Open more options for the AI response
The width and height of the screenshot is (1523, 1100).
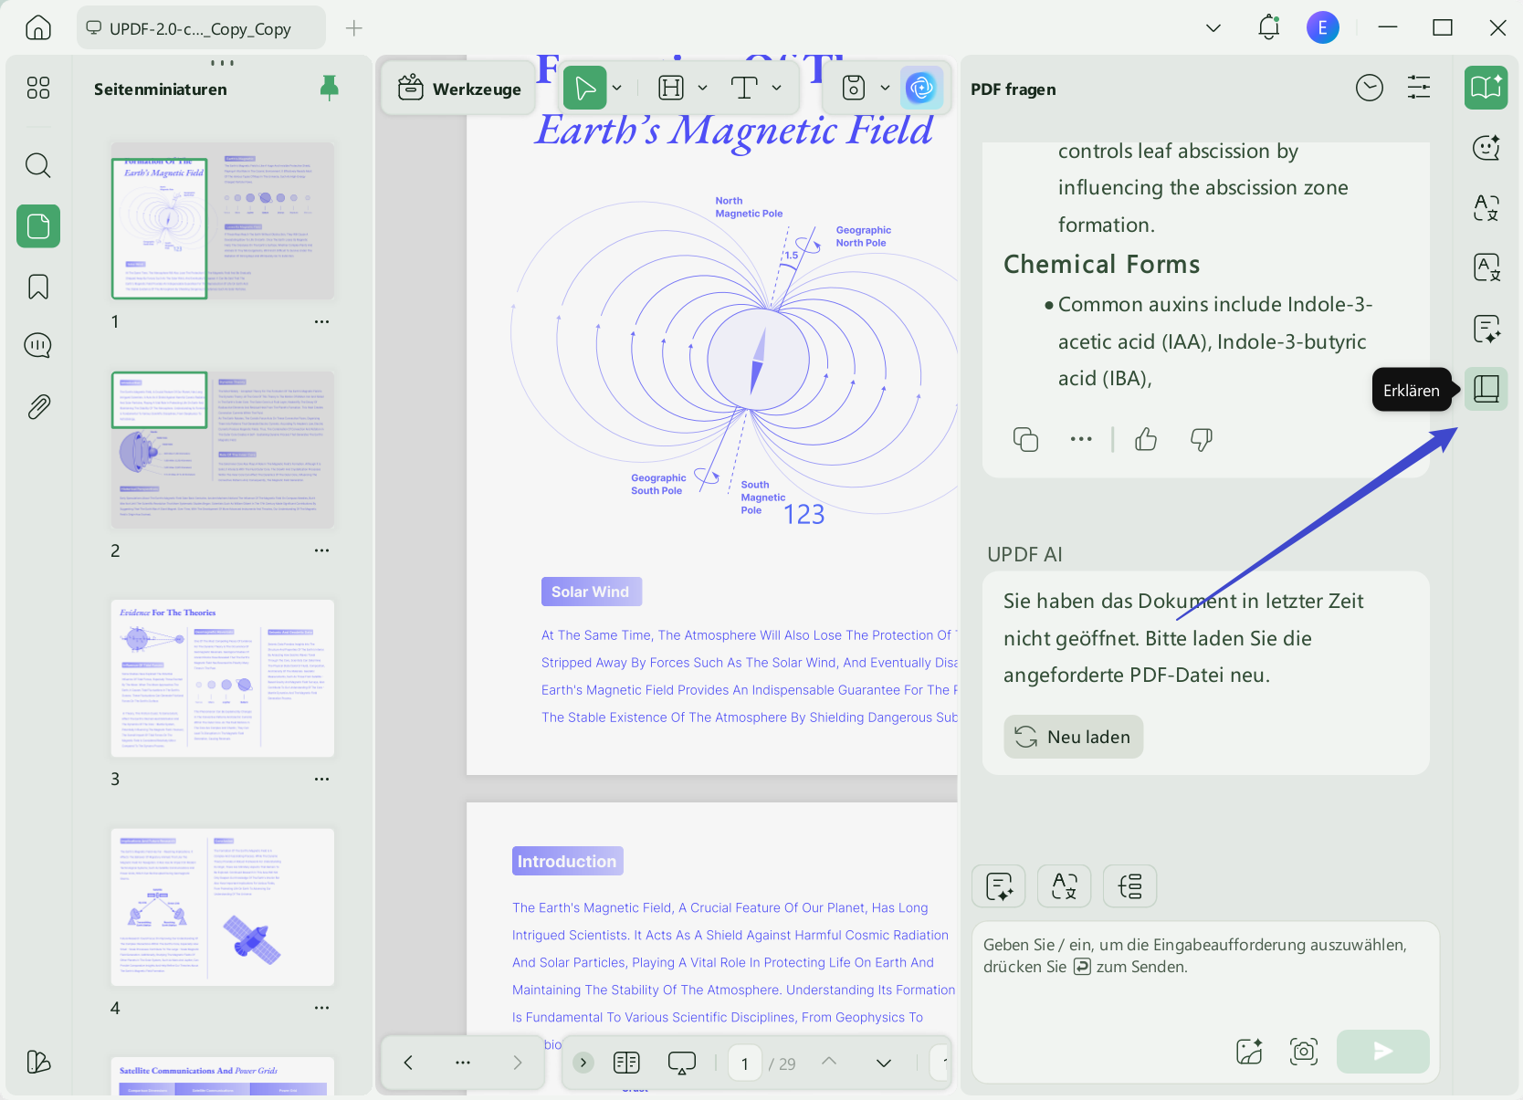1081,439
